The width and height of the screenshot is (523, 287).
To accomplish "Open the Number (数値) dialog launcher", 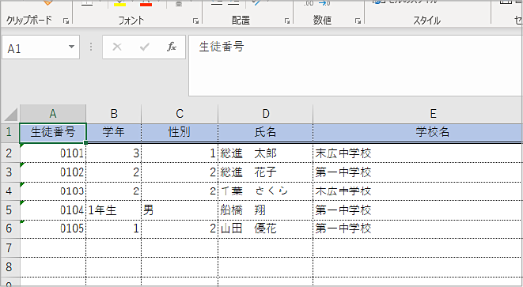I will (358, 21).
